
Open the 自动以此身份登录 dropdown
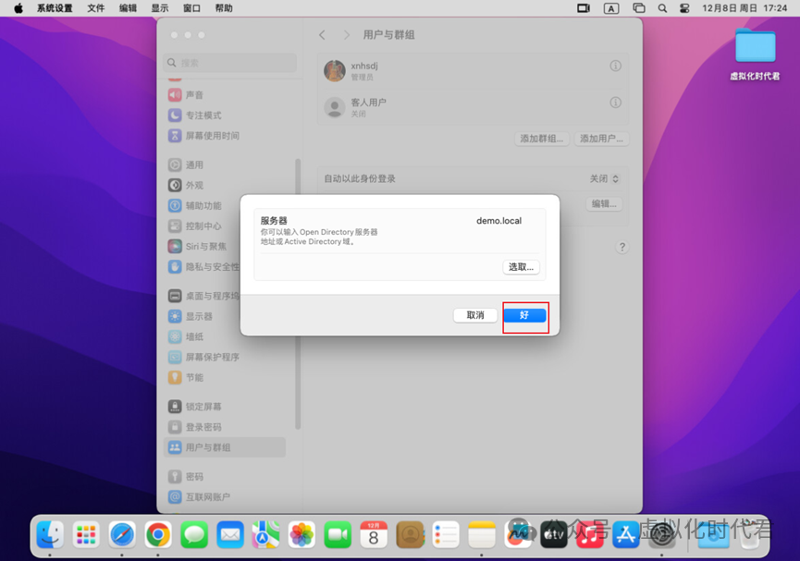pos(603,178)
